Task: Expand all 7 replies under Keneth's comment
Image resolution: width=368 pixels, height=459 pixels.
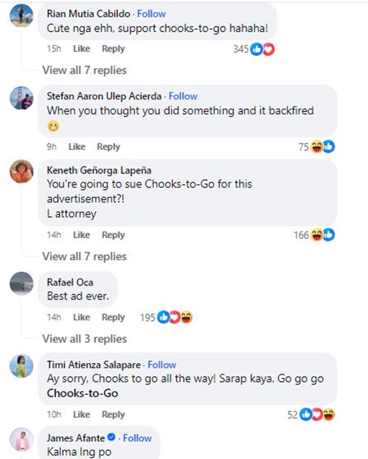Action: click(84, 256)
